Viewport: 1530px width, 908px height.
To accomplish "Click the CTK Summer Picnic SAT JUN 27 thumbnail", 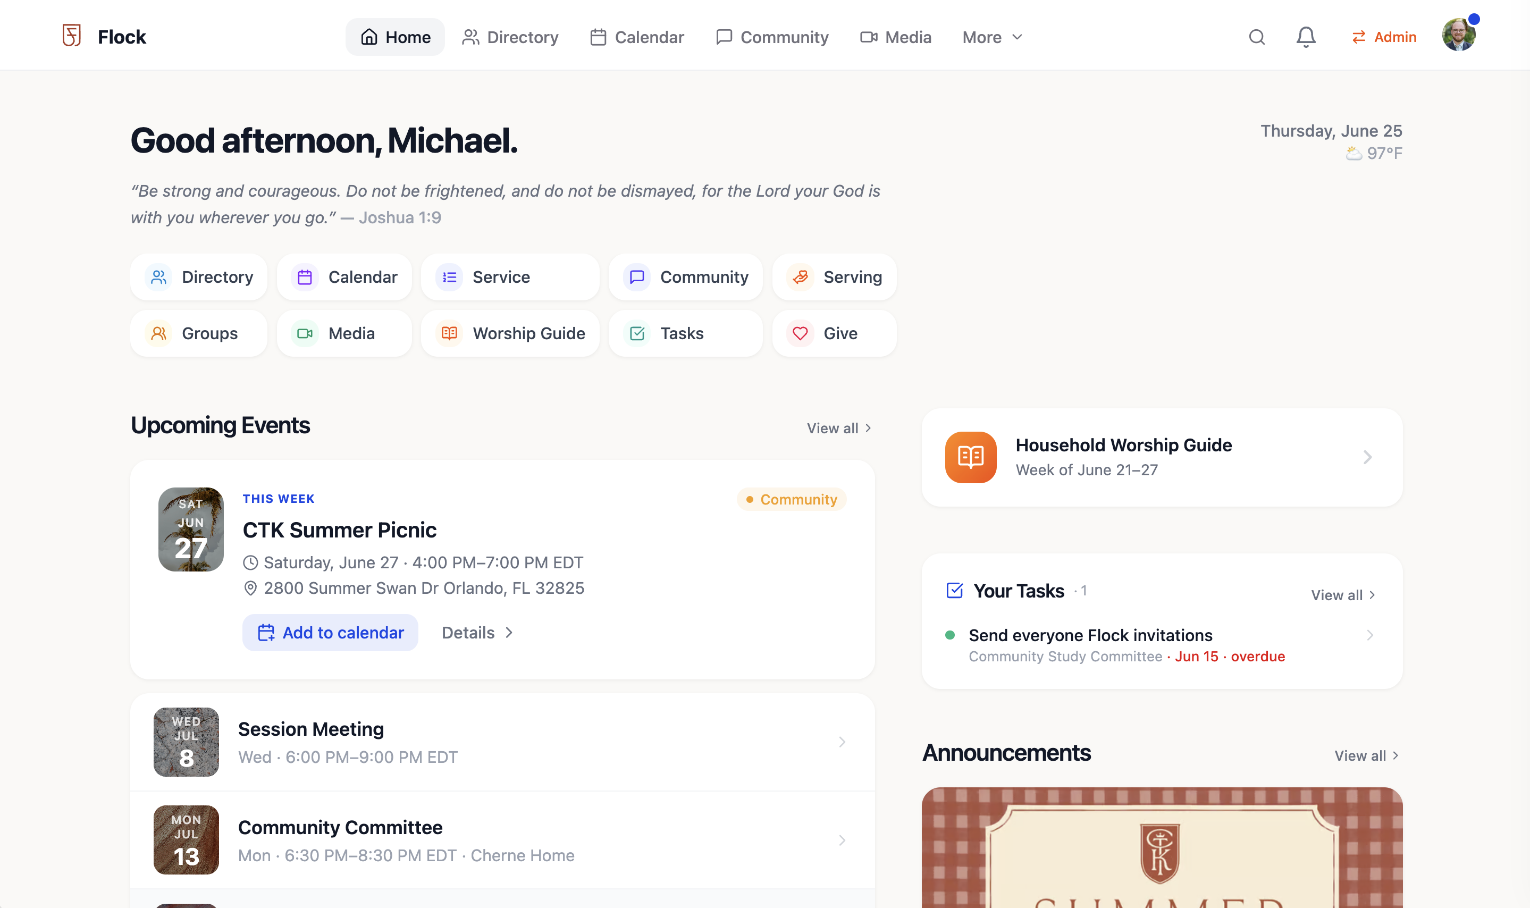I will [x=191, y=529].
